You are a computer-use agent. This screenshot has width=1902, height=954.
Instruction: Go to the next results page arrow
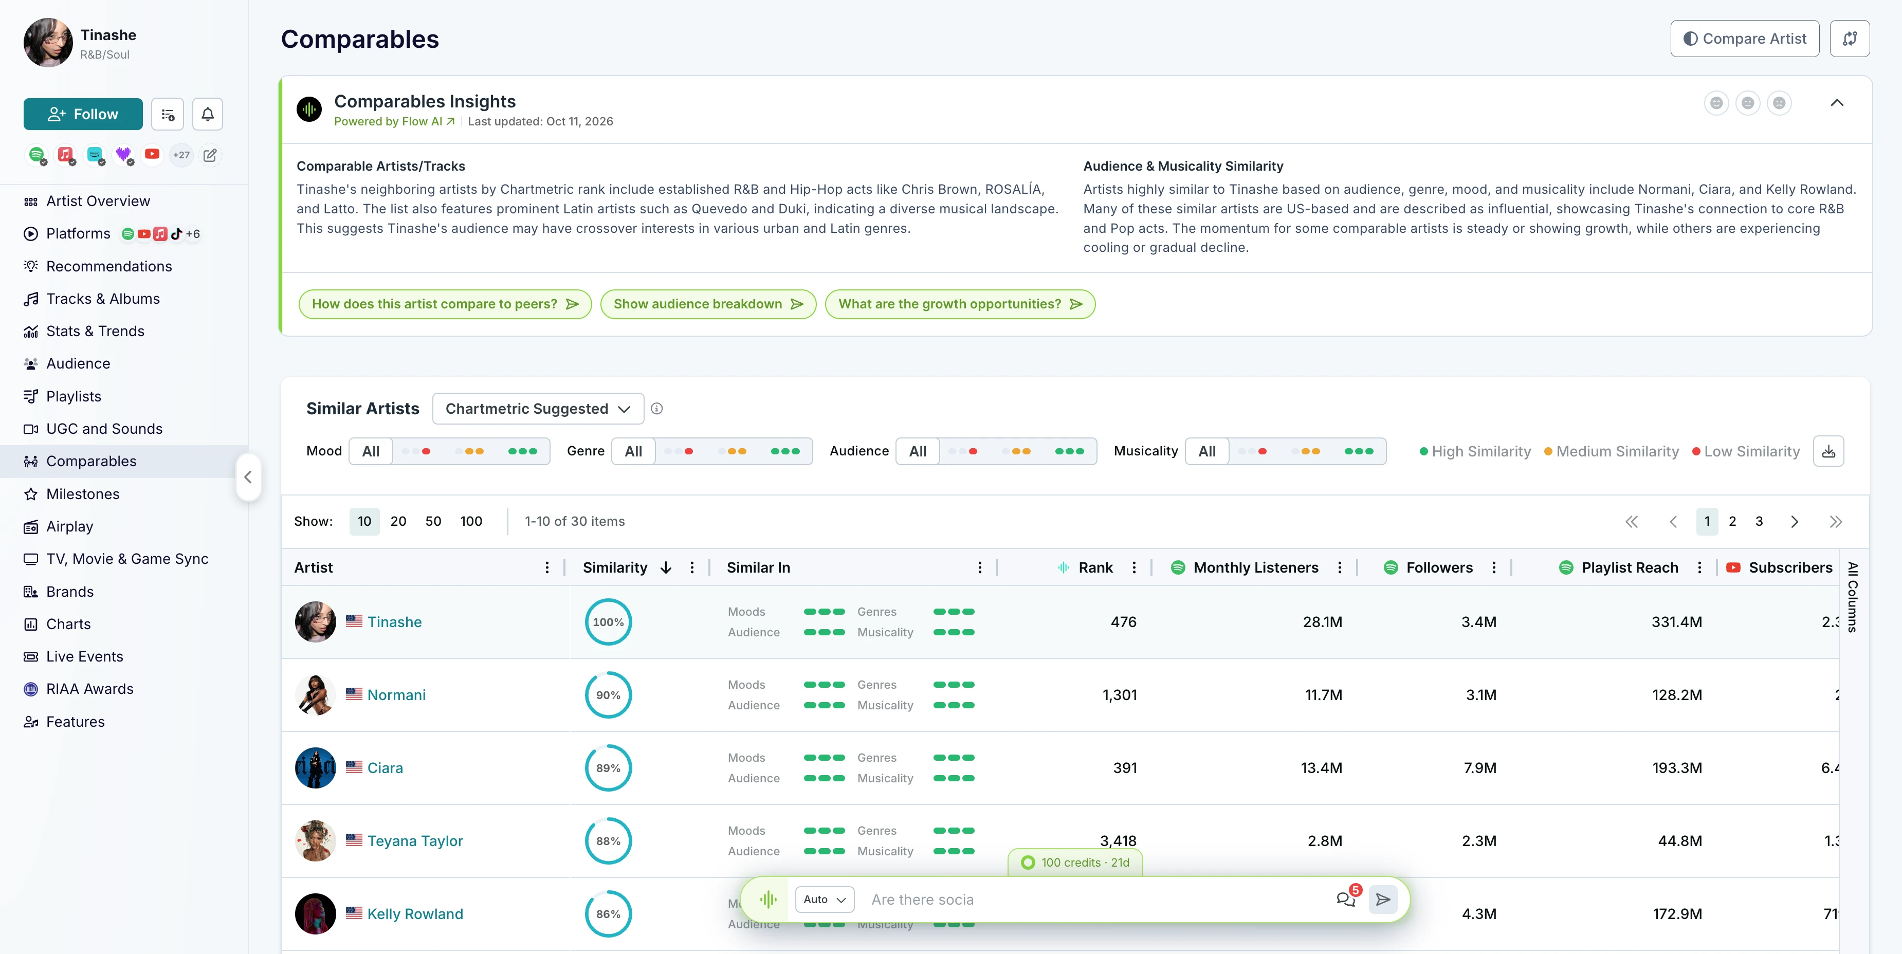(1795, 521)
